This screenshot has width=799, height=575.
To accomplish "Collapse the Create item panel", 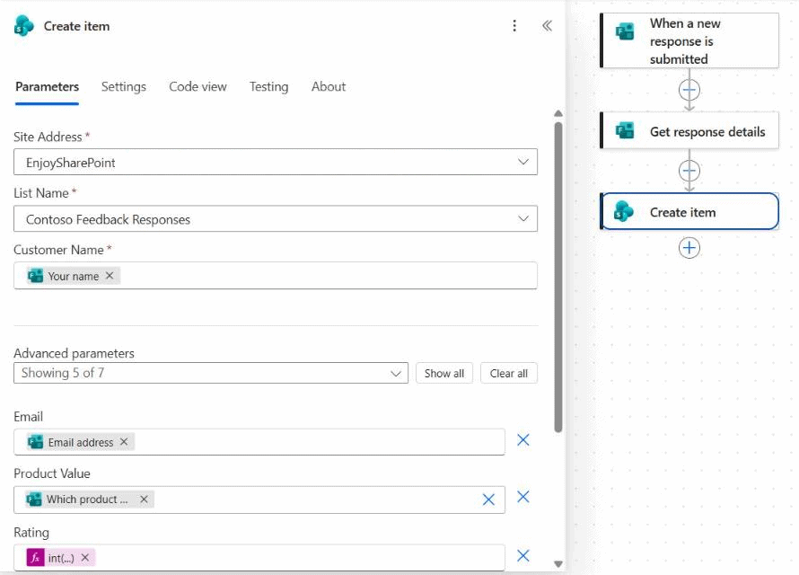I will pos(547,26).
